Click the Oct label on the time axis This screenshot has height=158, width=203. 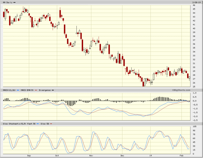[57, 155]
